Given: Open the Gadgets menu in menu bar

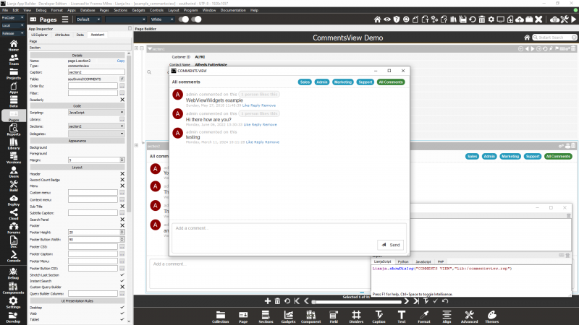Looking at the screenshot, I should point(138,10).
